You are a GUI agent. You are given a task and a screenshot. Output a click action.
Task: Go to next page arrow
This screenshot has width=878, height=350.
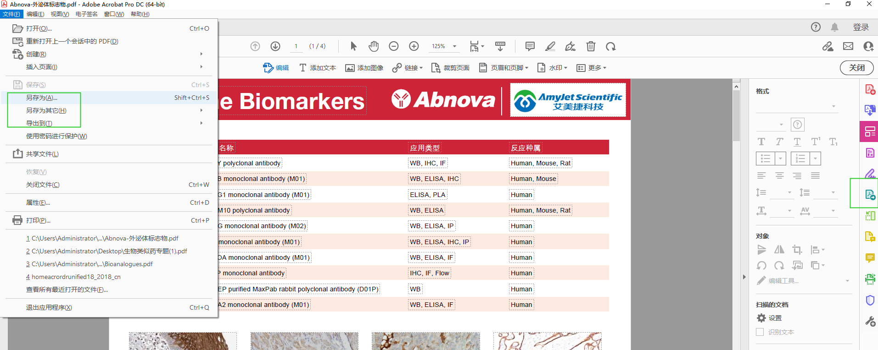(x=275, y=46)
